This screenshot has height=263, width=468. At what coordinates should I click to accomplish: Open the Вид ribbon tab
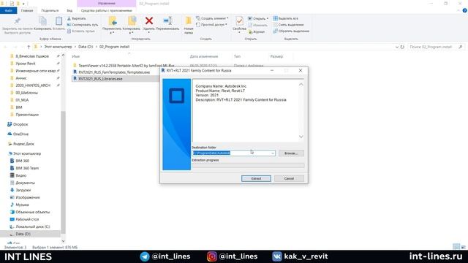69,10
